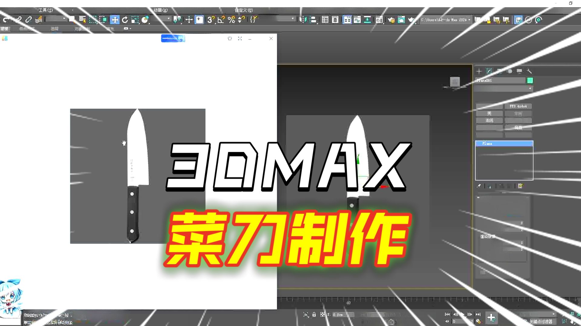Toggle Percent Snap
This screenshot has width=581, height=326.
tap(231, 20)
